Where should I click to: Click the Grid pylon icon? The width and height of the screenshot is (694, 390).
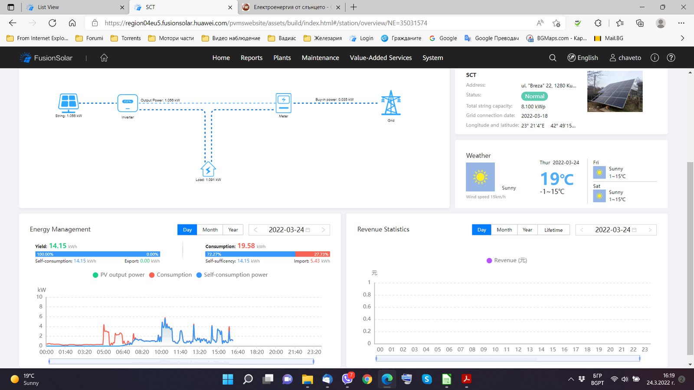coord(391,103)
